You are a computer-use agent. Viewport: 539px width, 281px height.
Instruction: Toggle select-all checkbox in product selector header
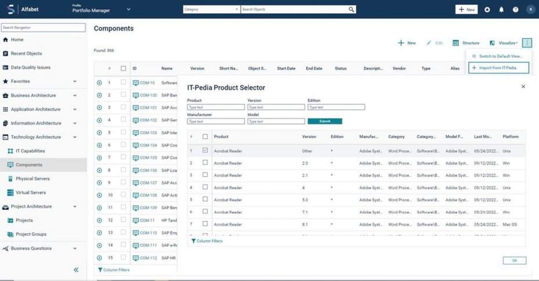point(205,137)
